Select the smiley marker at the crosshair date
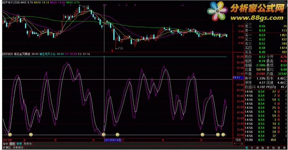The width and height of the screenshot is (288, 150). point(104,135)
